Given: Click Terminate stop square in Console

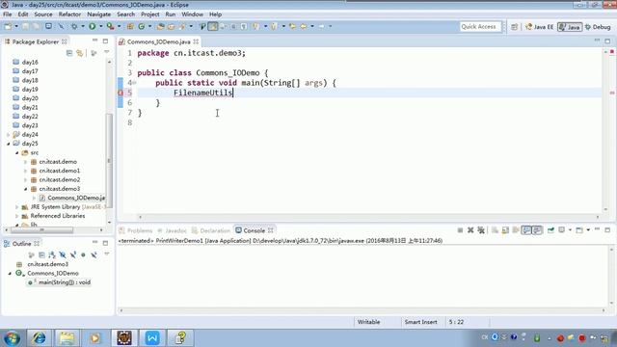Looking at the screenshot, I should point(460,230).
